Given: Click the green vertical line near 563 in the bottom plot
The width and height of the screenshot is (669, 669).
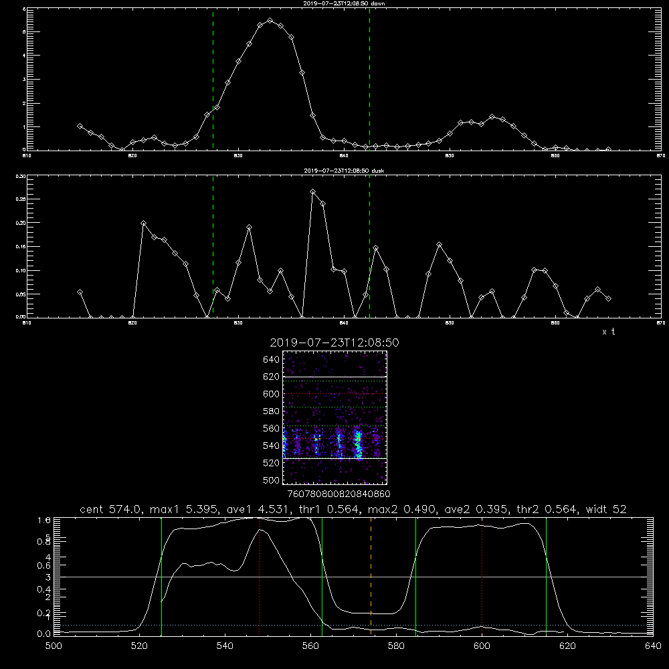Looking at the screenshot, I should point(322,577).
